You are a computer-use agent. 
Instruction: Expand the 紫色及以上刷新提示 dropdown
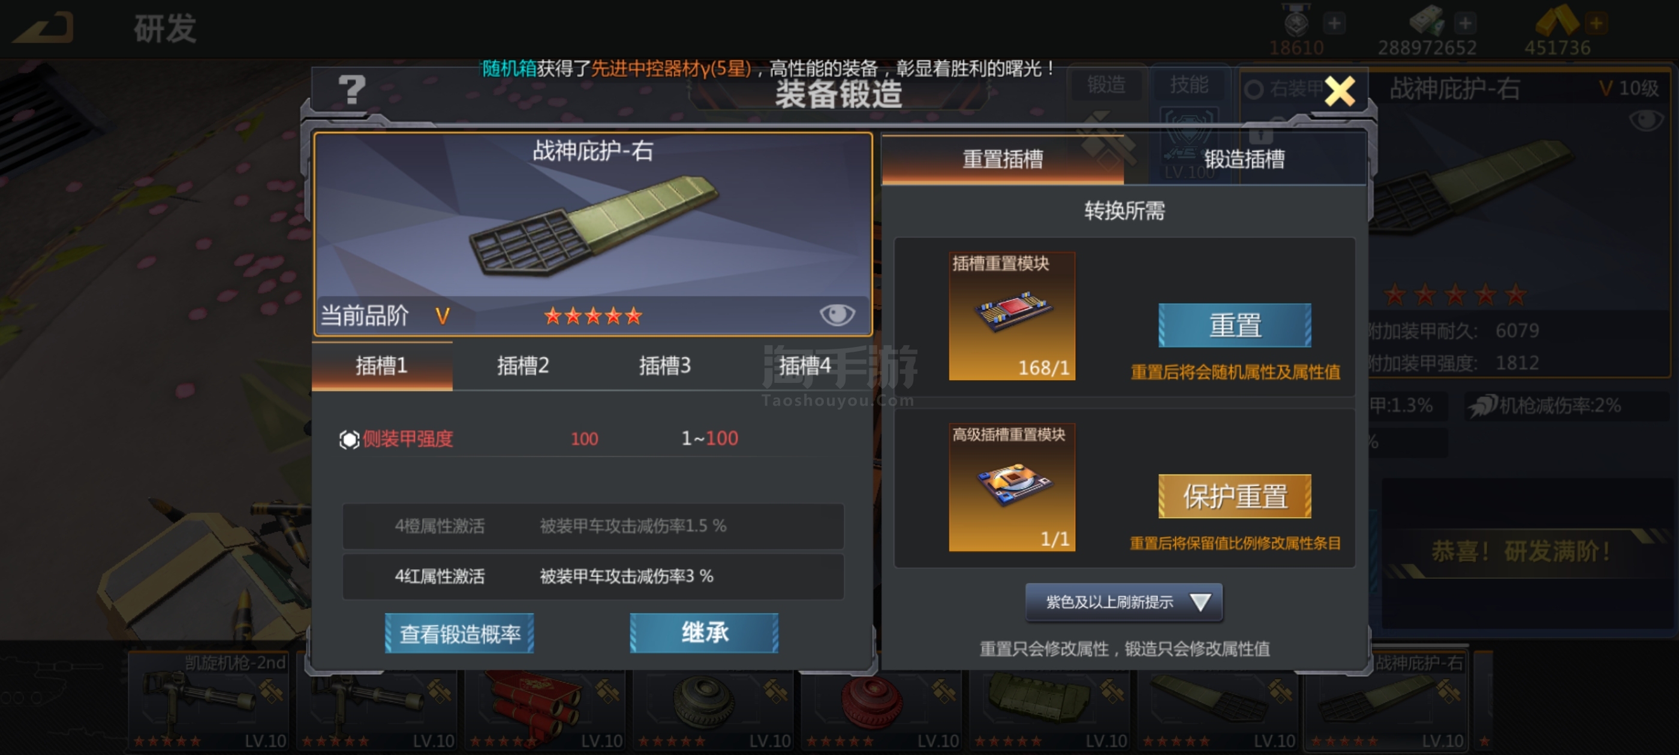1124,602
